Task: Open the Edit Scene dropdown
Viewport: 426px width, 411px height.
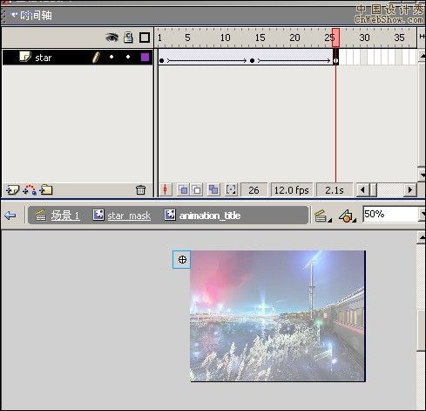Action: pyautogui.click(x=322, y=216)
